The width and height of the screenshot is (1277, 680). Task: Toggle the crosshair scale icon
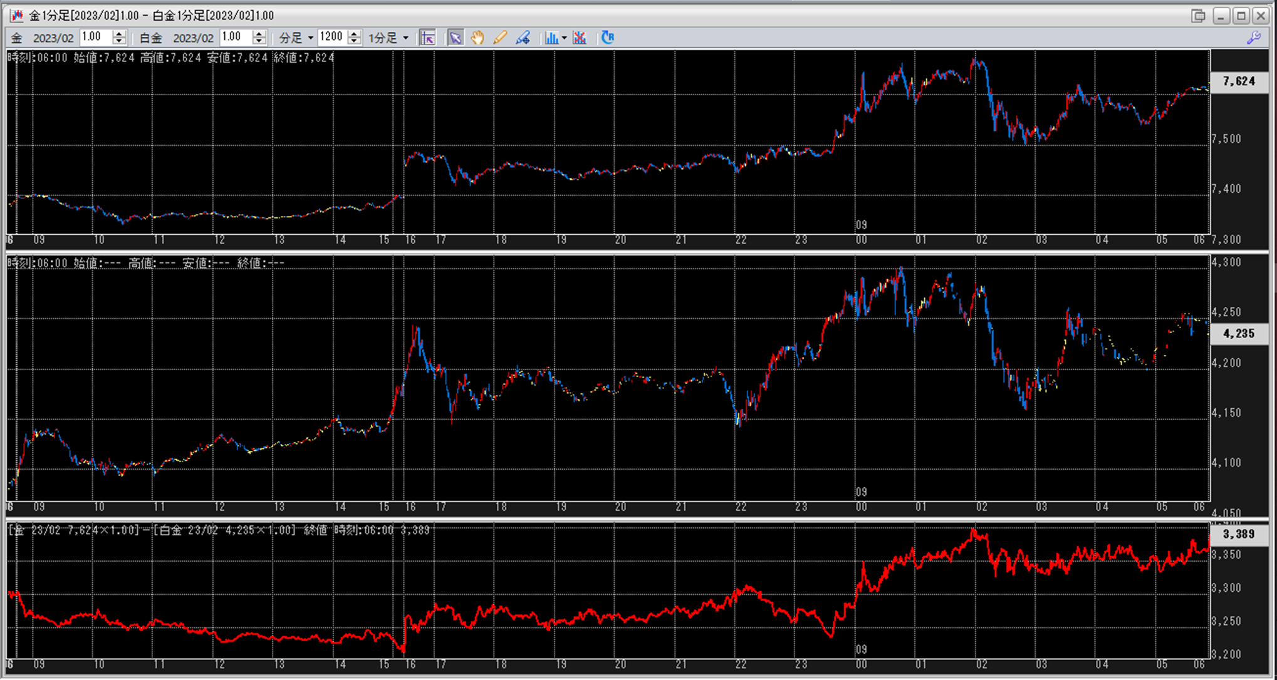427,38
